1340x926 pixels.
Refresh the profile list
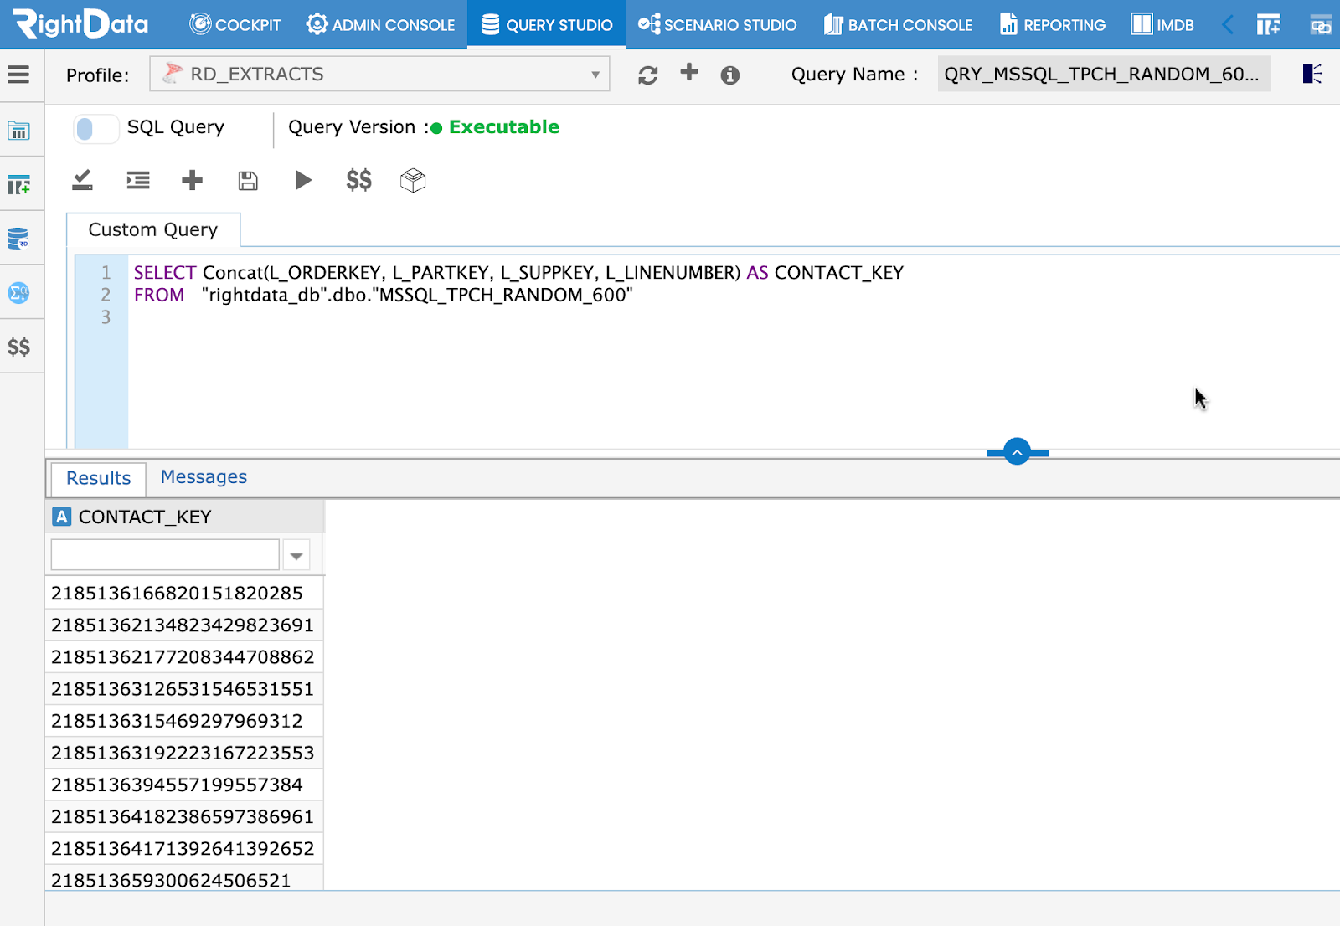coord(647,75)
